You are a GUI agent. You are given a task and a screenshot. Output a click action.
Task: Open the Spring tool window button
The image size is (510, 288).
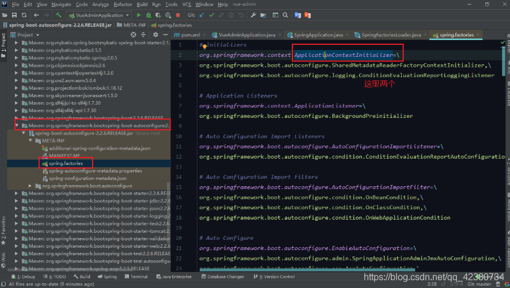click(x=107, y=277)
